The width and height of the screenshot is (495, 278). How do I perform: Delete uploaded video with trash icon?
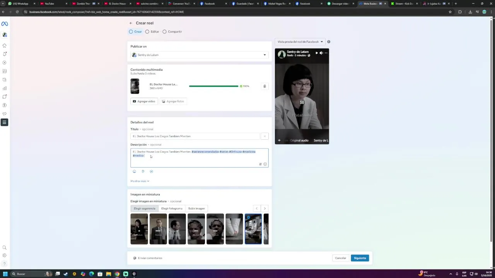pyautogui.click(x=265, y=86)
